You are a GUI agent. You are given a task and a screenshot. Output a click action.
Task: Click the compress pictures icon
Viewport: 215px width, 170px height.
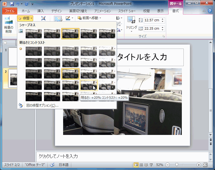[43, 18]
